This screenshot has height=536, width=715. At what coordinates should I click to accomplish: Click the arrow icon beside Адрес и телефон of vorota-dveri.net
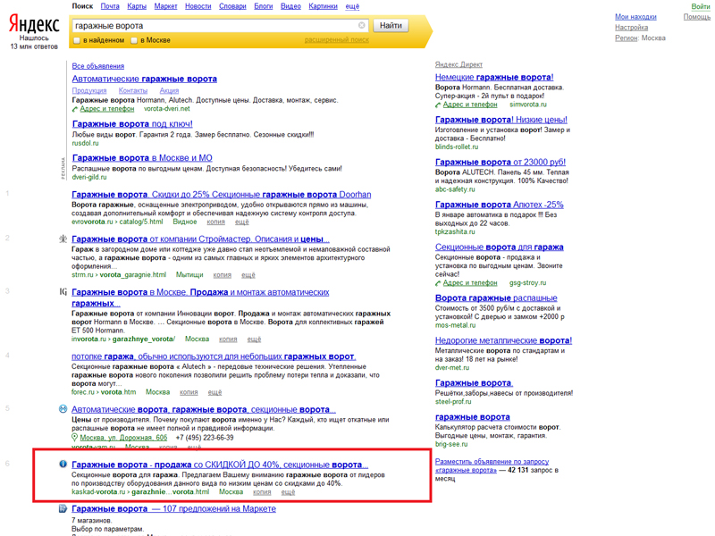(75, 109)
